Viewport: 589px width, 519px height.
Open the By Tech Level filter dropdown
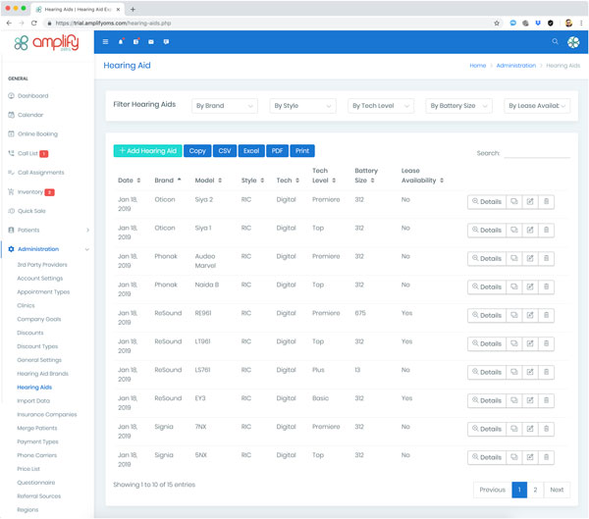[381, 106]
